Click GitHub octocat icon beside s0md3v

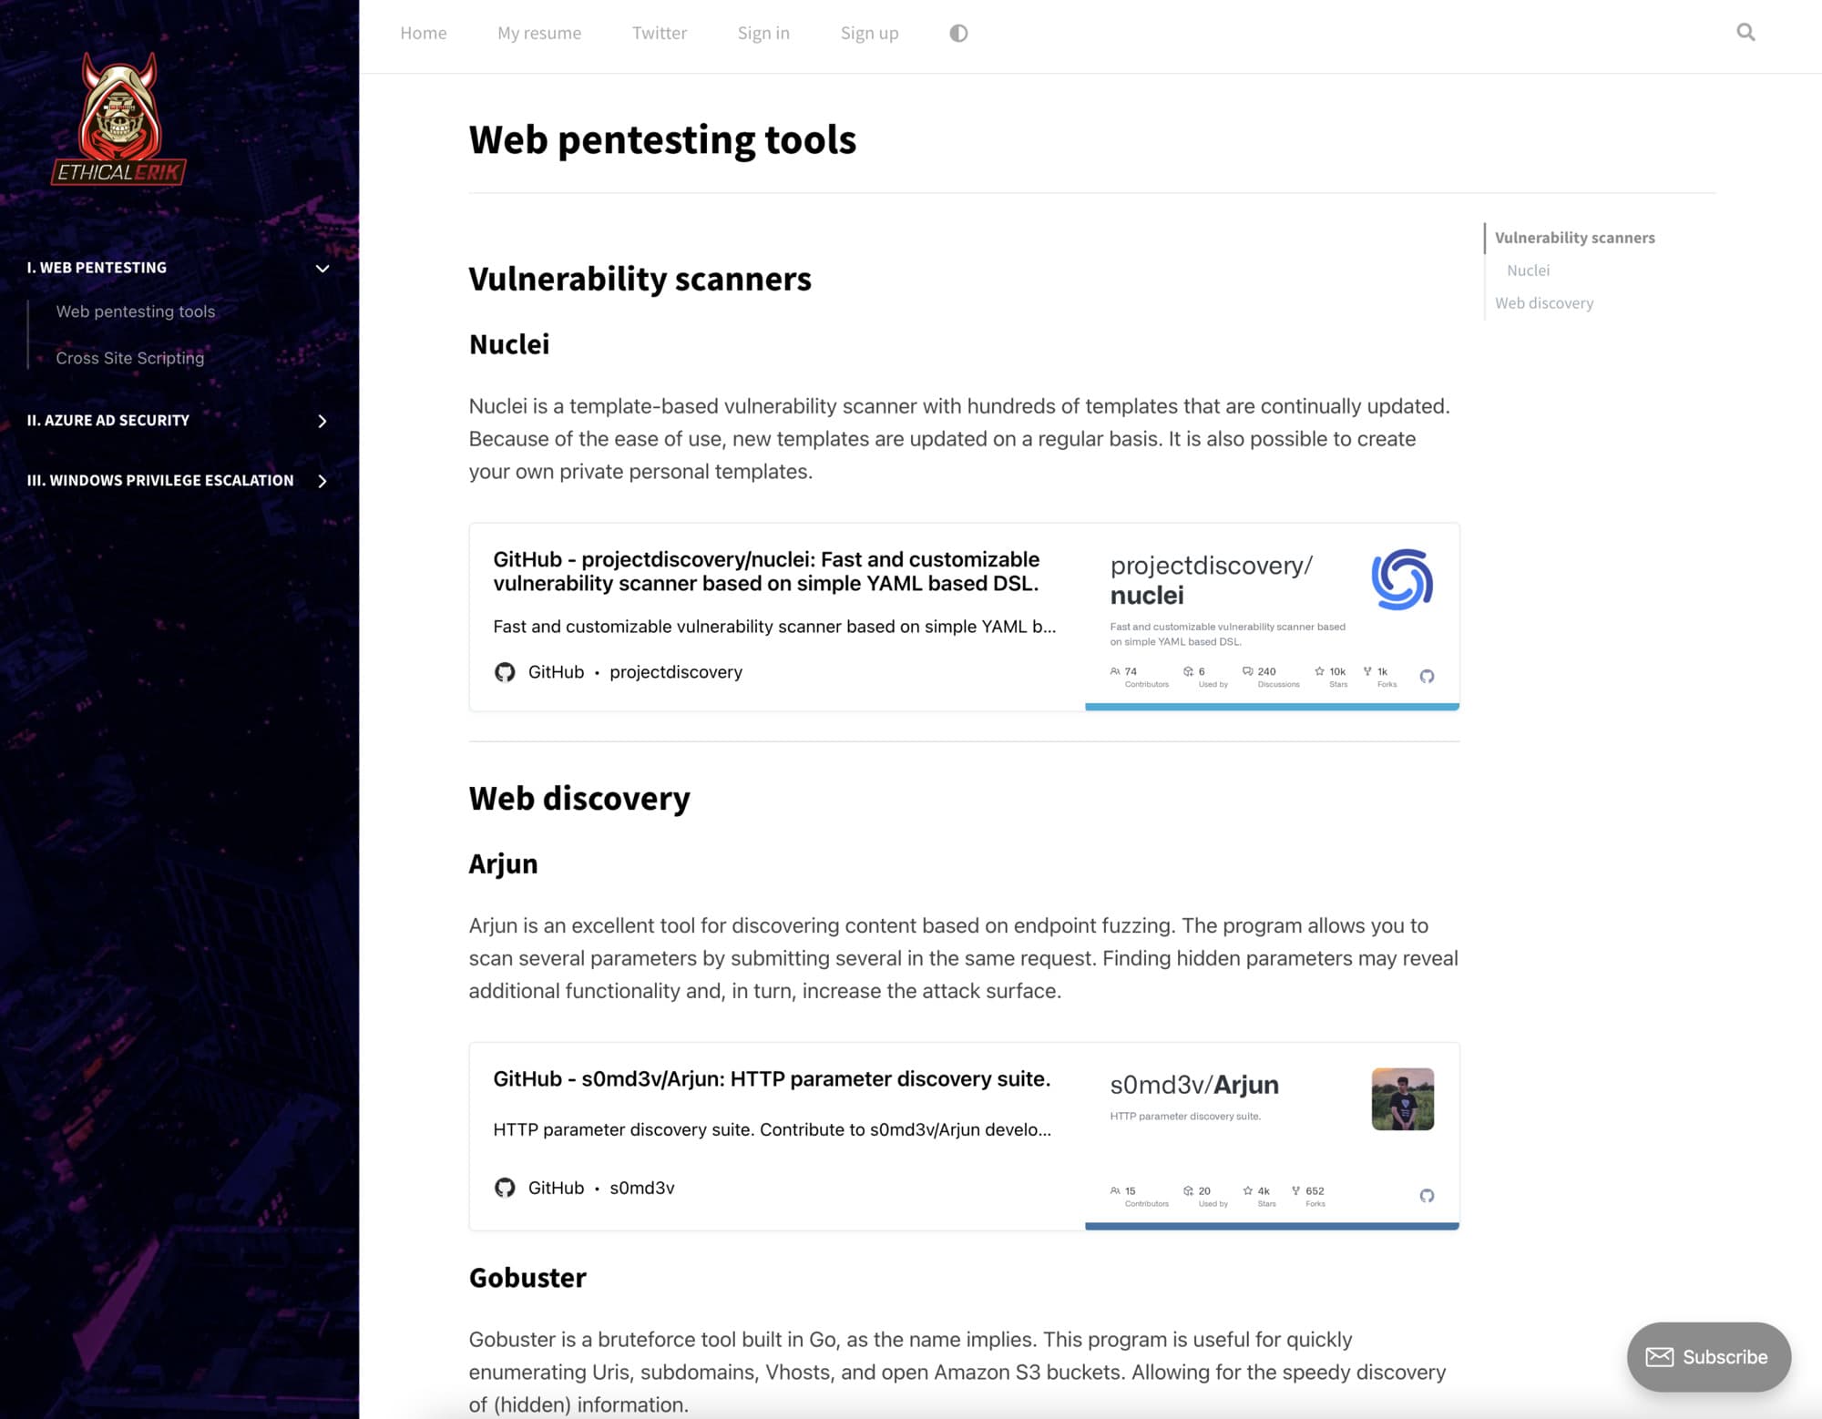[505, 1188]
